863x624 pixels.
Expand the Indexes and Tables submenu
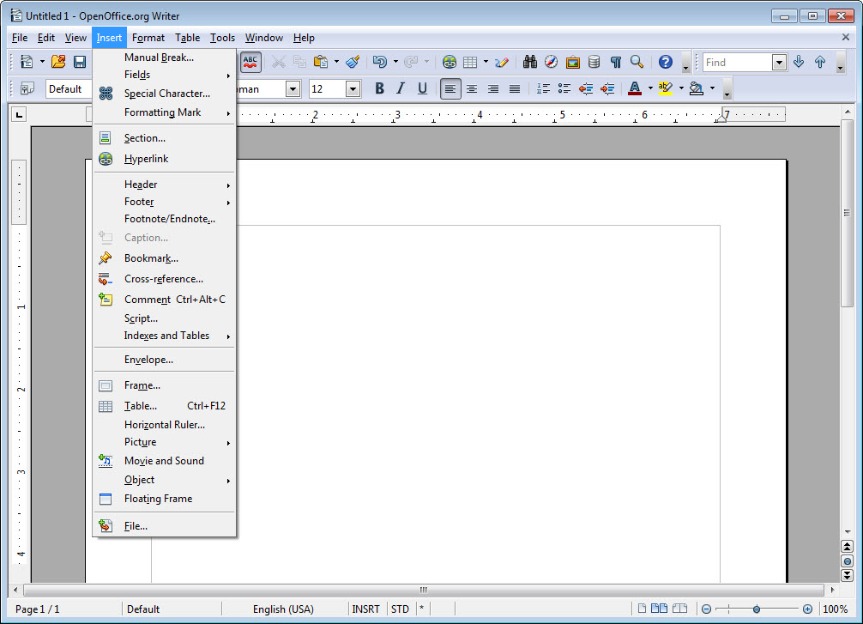click(165, 336)
